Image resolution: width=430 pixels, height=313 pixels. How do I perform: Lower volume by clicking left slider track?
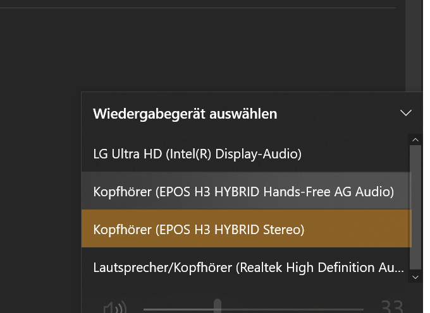tap(177, 309)
